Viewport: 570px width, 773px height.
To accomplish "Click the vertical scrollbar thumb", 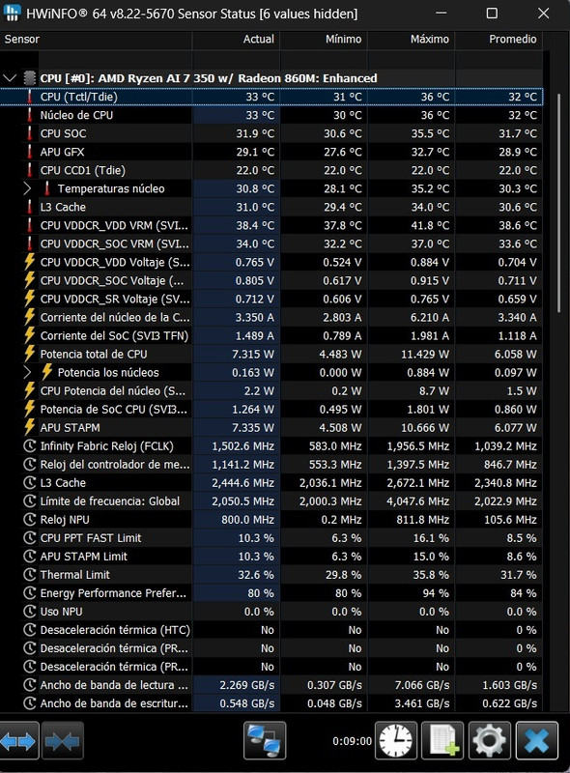I will pos(558,203).
